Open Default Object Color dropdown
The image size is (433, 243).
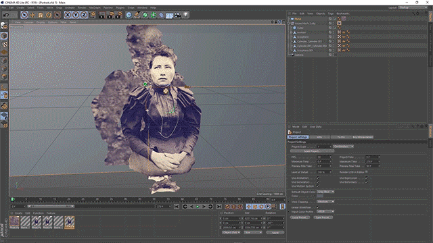coord(325,192)
